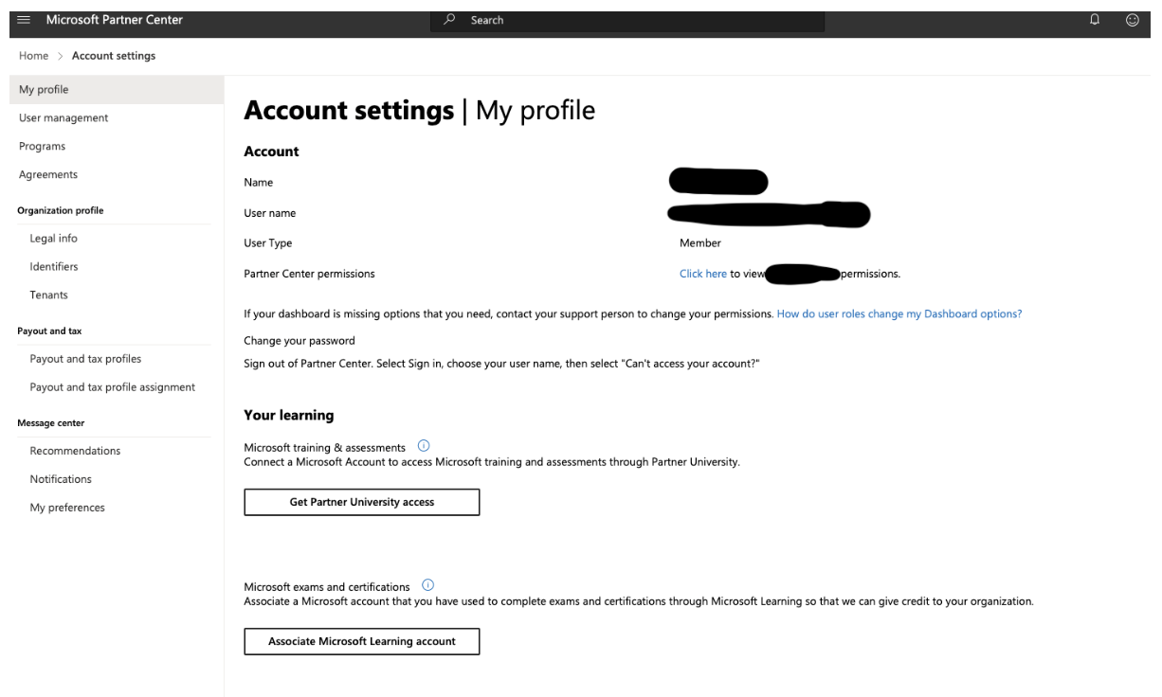Click the 'Account settings | My profile' heading
The height and width of the screenshot is (697, 1162).
coord(420,111)
